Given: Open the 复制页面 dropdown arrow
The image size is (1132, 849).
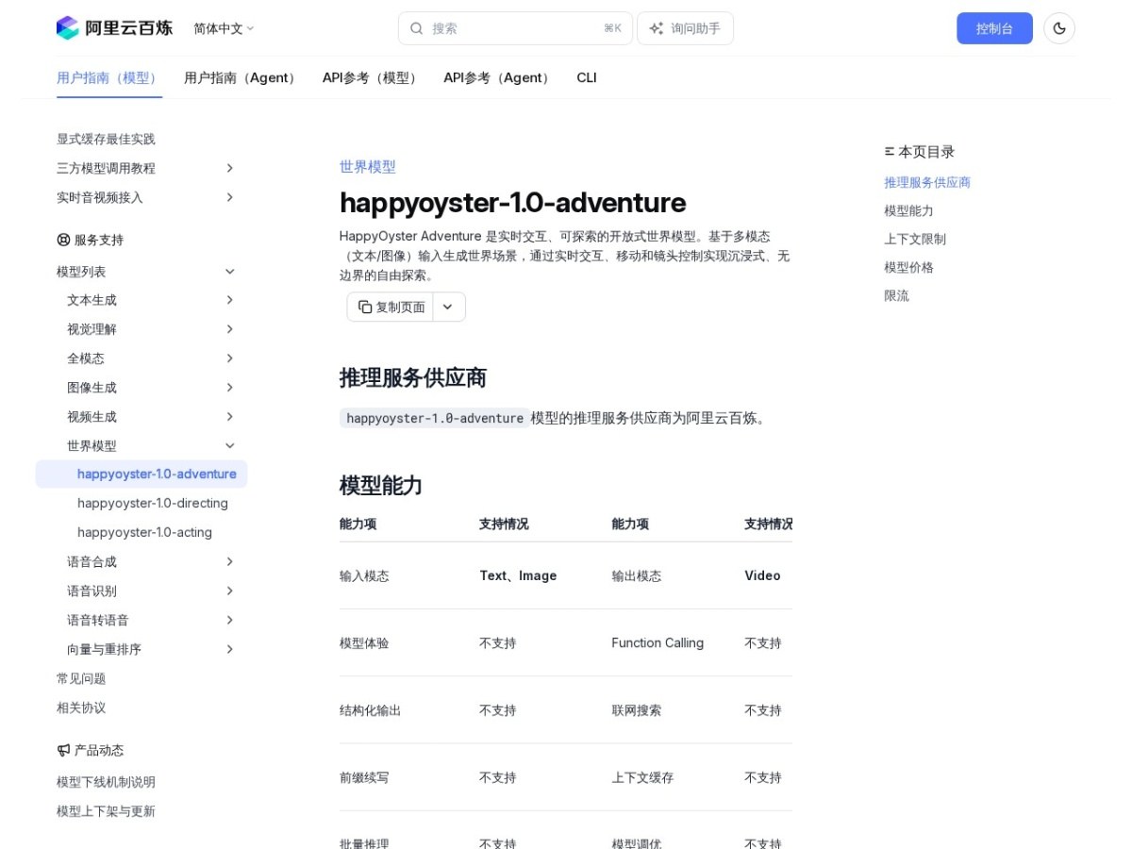Looking at the screenshot, I should 448,307.
